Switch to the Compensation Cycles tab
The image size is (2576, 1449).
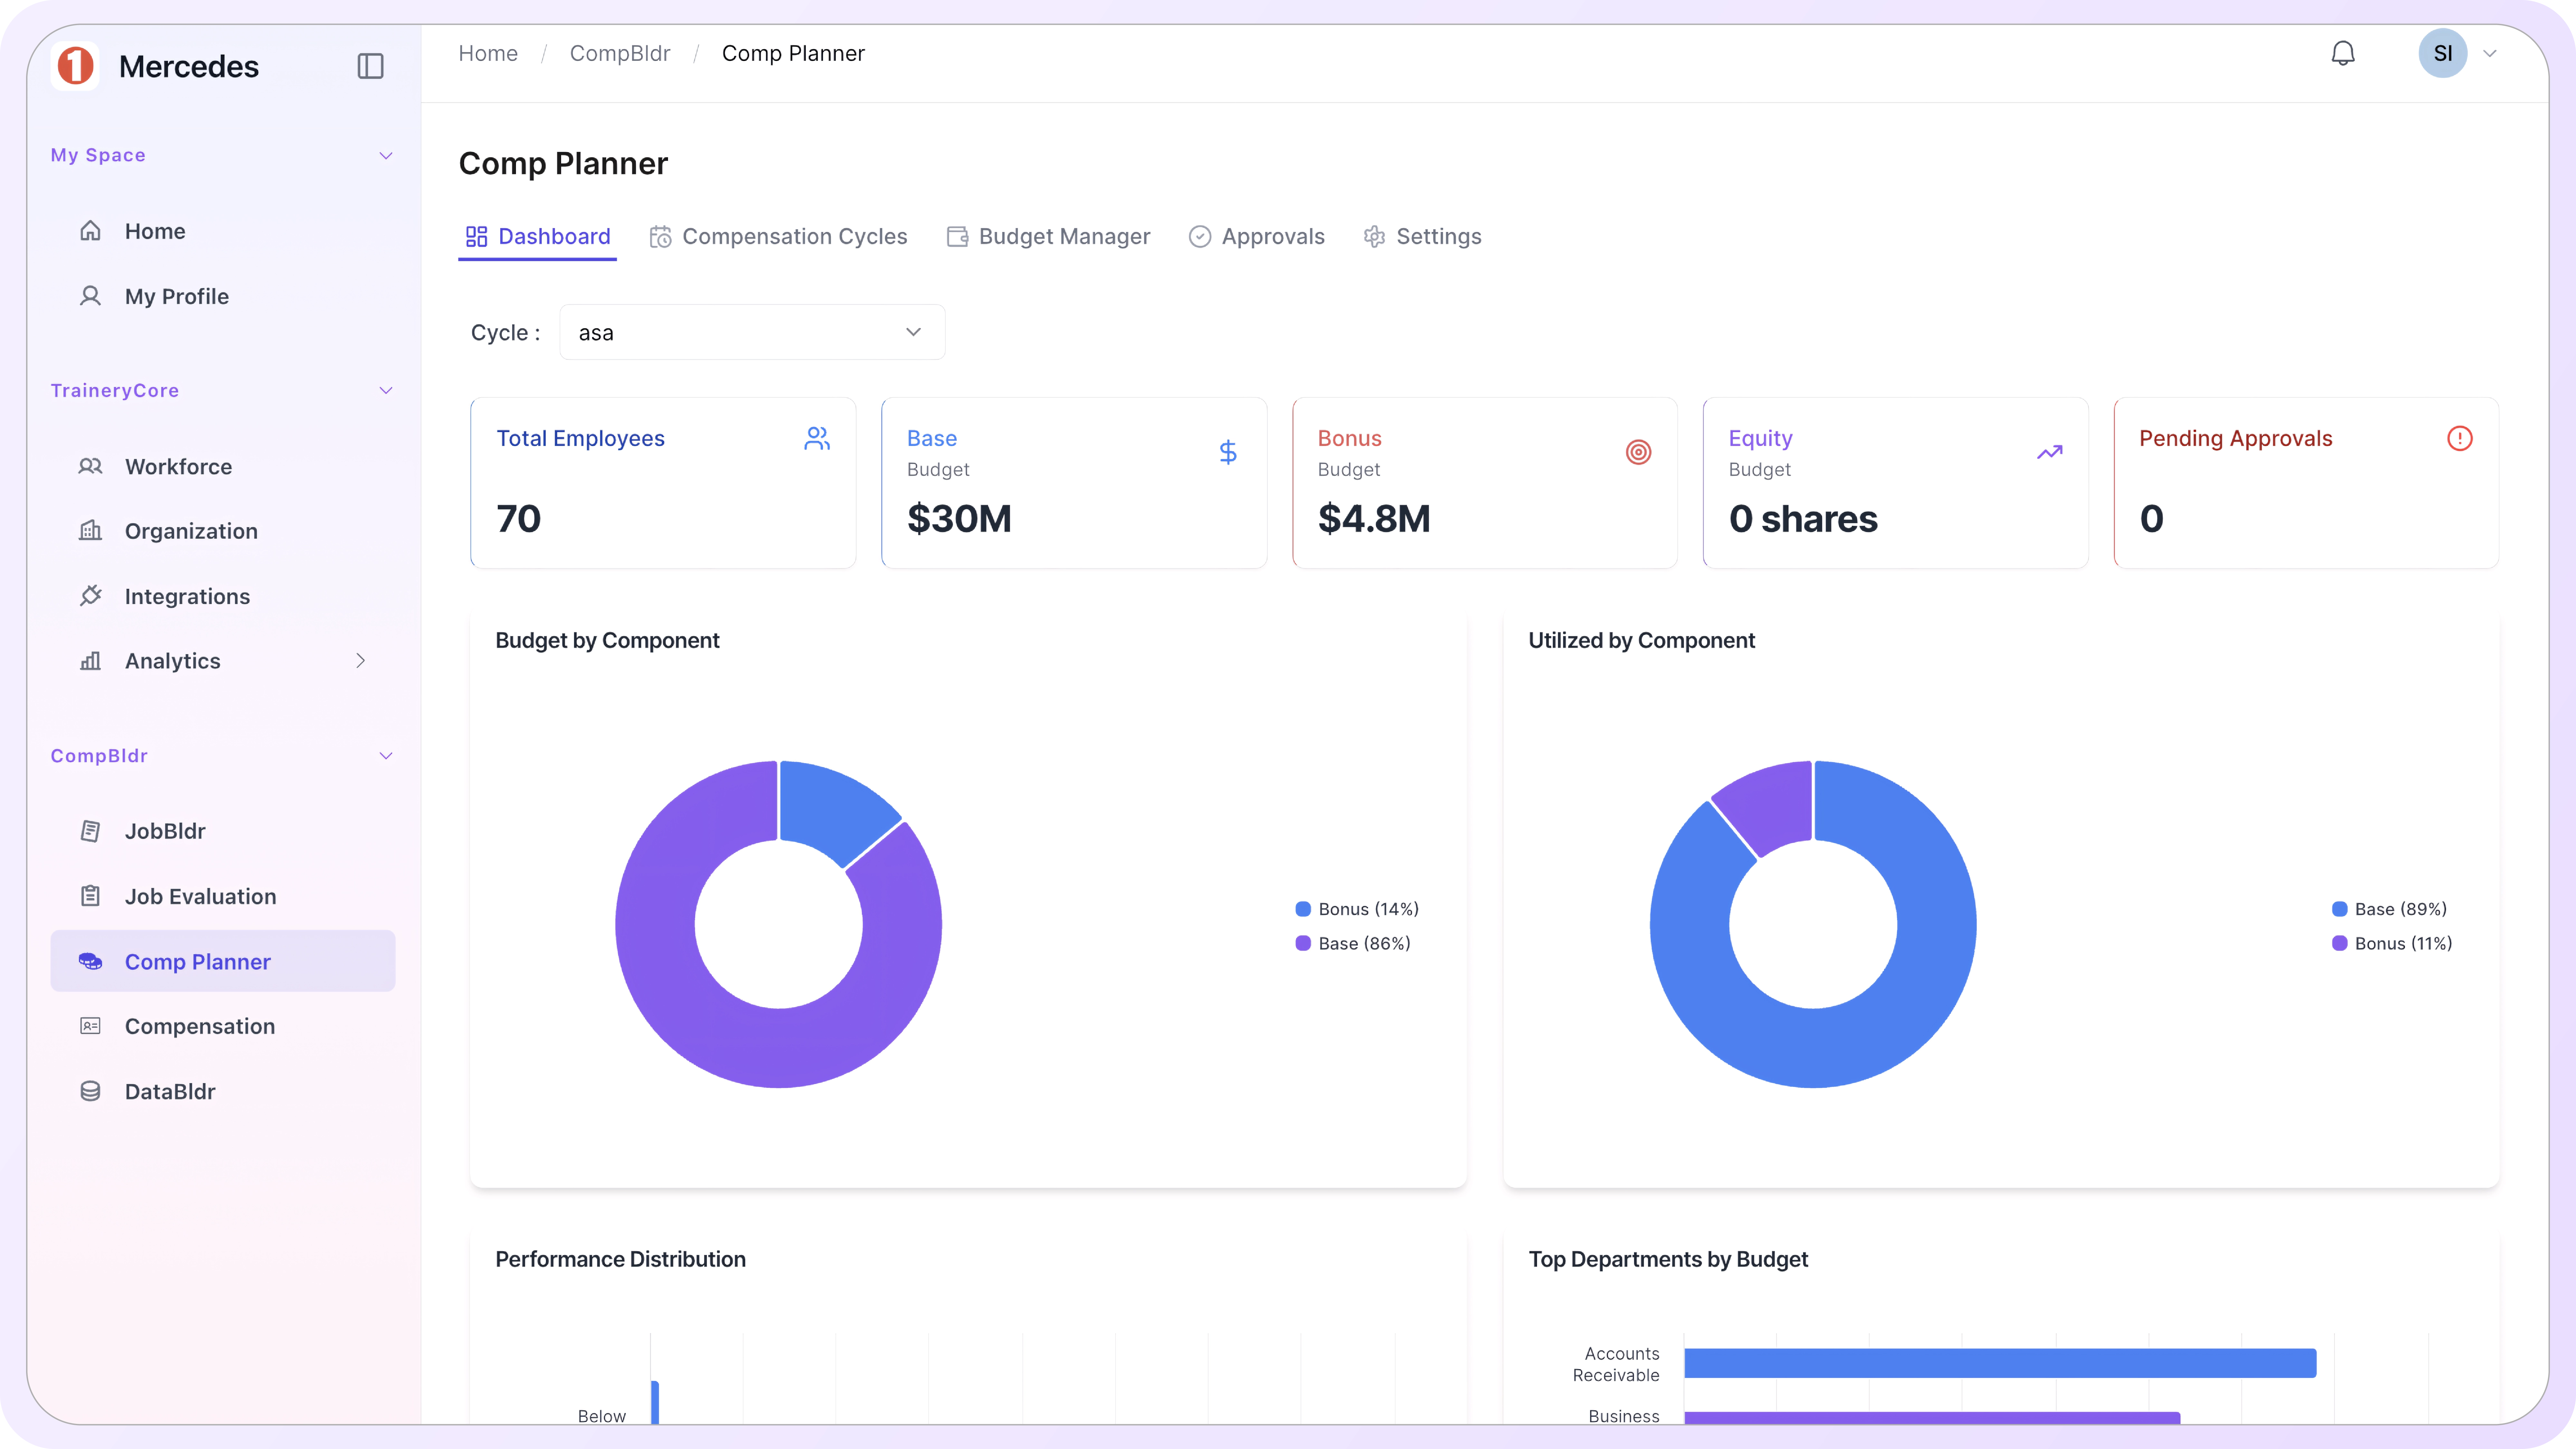pyautogui.click(x=779, y=236)
